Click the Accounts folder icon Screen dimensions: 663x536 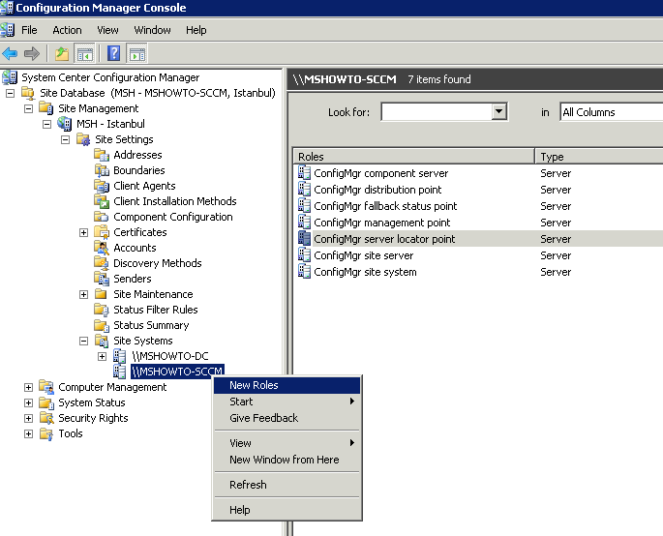coord(102,248)
